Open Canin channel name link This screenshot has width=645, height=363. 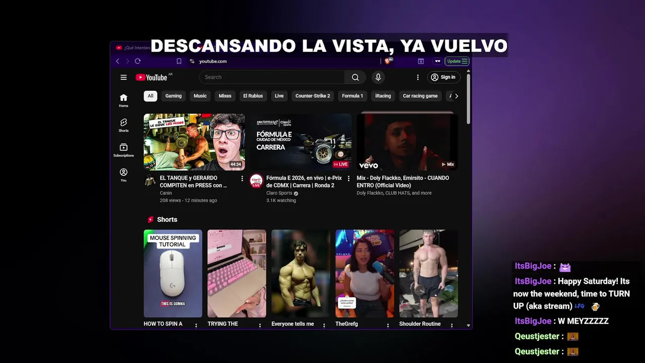[x=166, y=193]
